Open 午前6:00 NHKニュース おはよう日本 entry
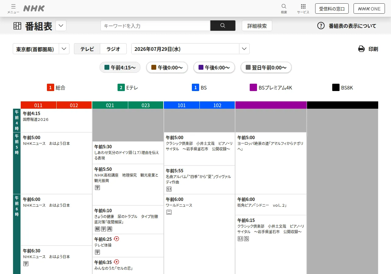 point(56,220)
